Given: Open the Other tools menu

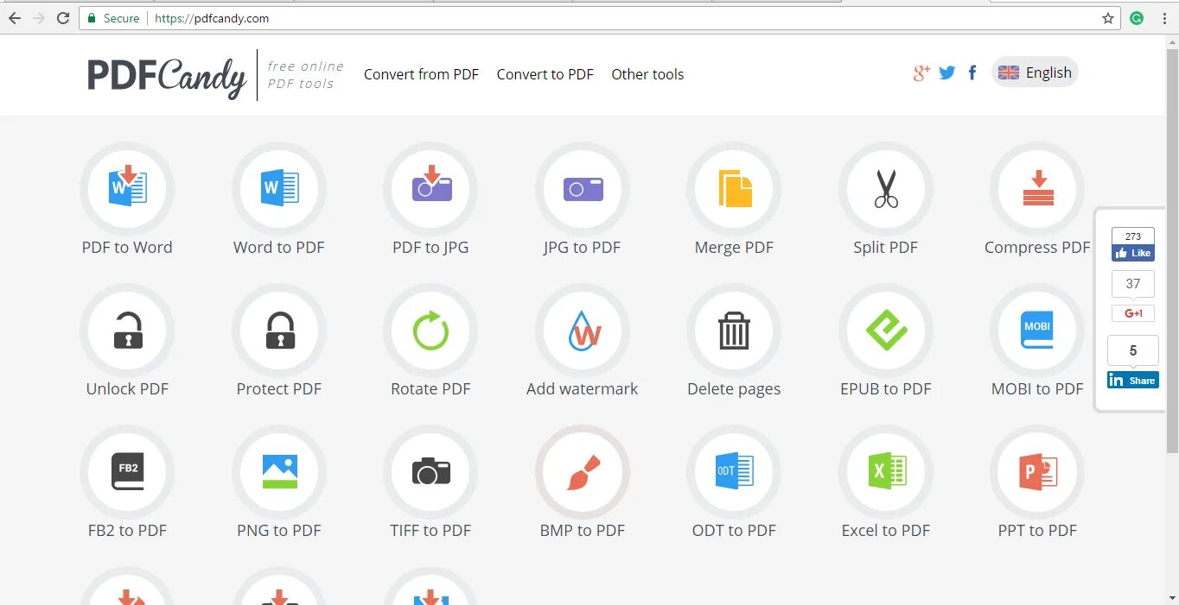Looking at the screenshot, I should [647, 74].
